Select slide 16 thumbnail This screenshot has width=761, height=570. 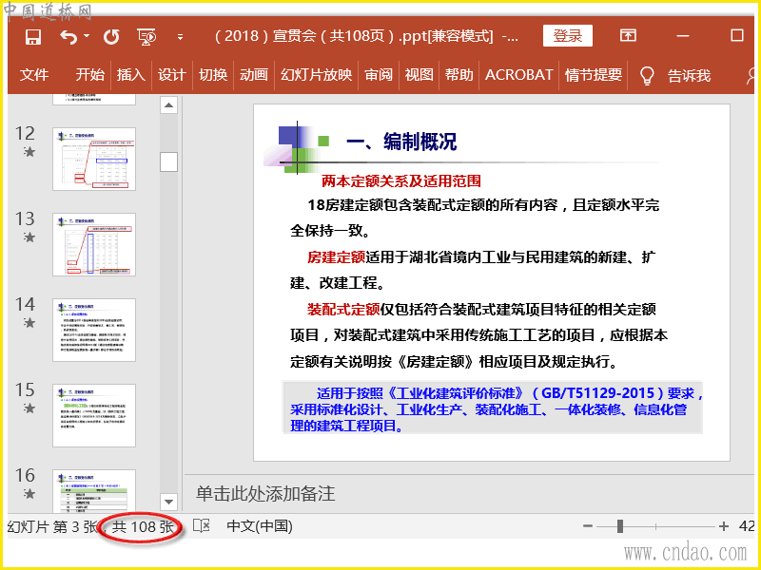(94, 490)
